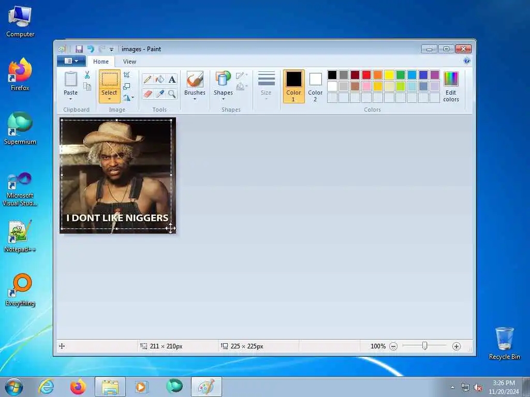The height and width of the screenshot is (397, 530).
Task: Expand the Brushes dropdown arrow
Action: click(195, 99)
